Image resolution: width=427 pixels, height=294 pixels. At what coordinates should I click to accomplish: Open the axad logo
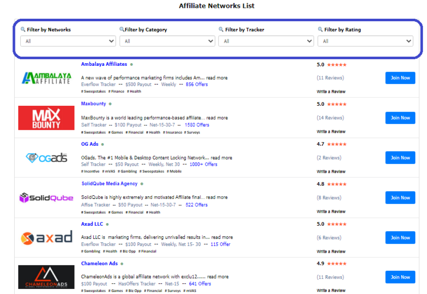pos(46,237)
